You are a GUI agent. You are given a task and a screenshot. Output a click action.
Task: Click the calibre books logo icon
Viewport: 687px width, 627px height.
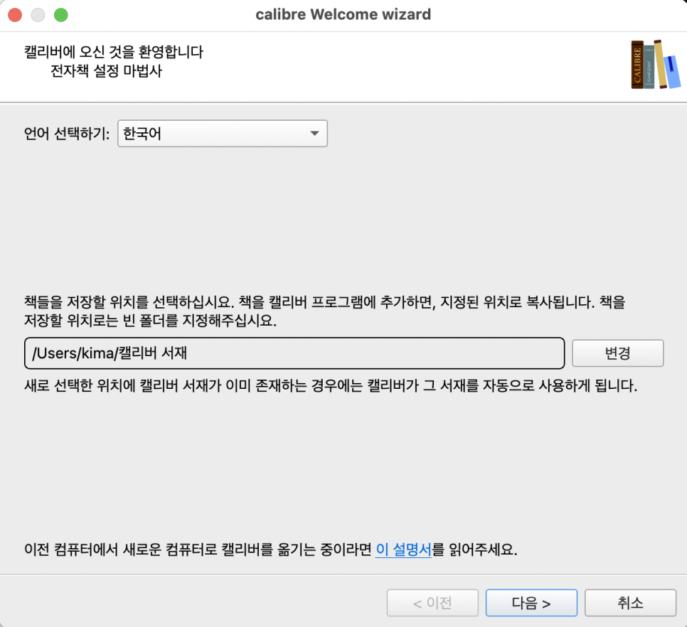[656, 65]
